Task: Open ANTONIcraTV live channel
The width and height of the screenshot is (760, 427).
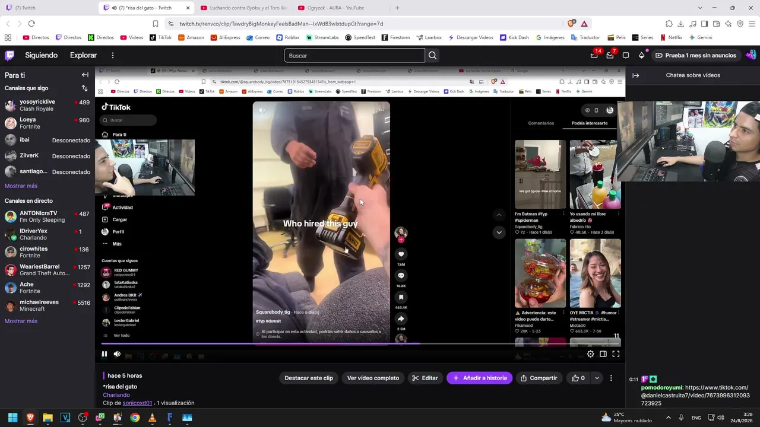Action: pyautogui.click(x=47, y=216)
